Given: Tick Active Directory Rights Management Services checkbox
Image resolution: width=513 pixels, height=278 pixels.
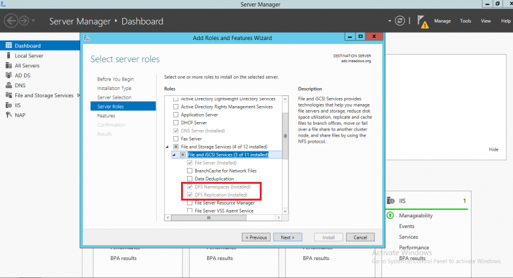Looking at the screenshot, I should click(x=176, y=107).
